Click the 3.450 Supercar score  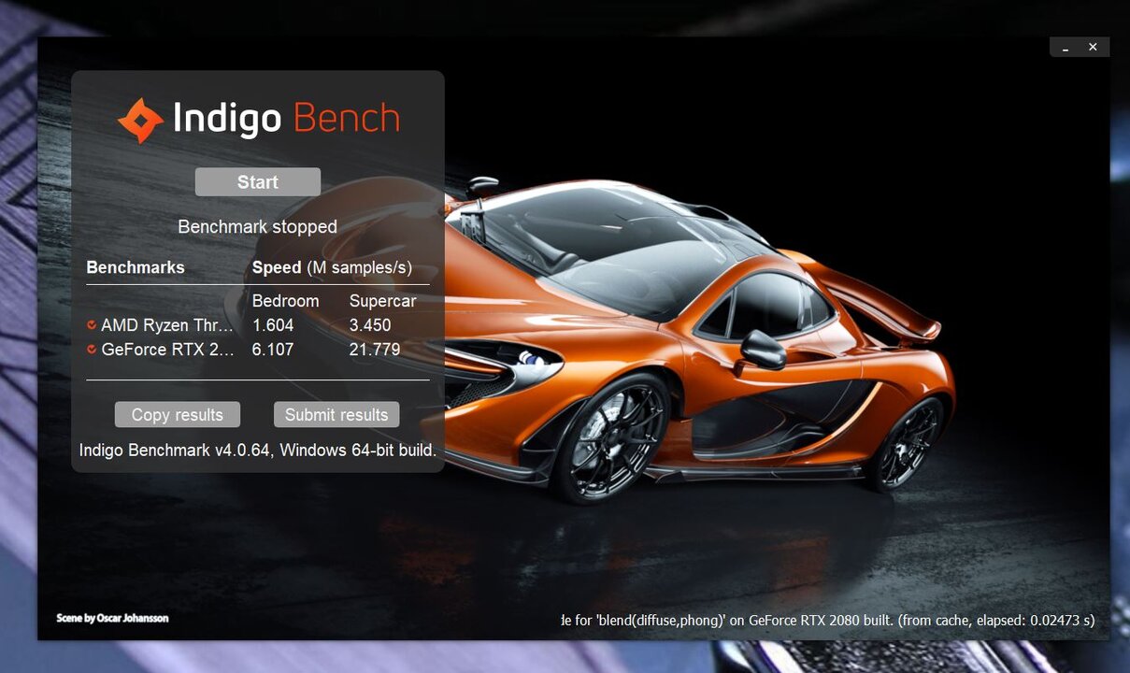pyautogui.click(x=370, y=325)
